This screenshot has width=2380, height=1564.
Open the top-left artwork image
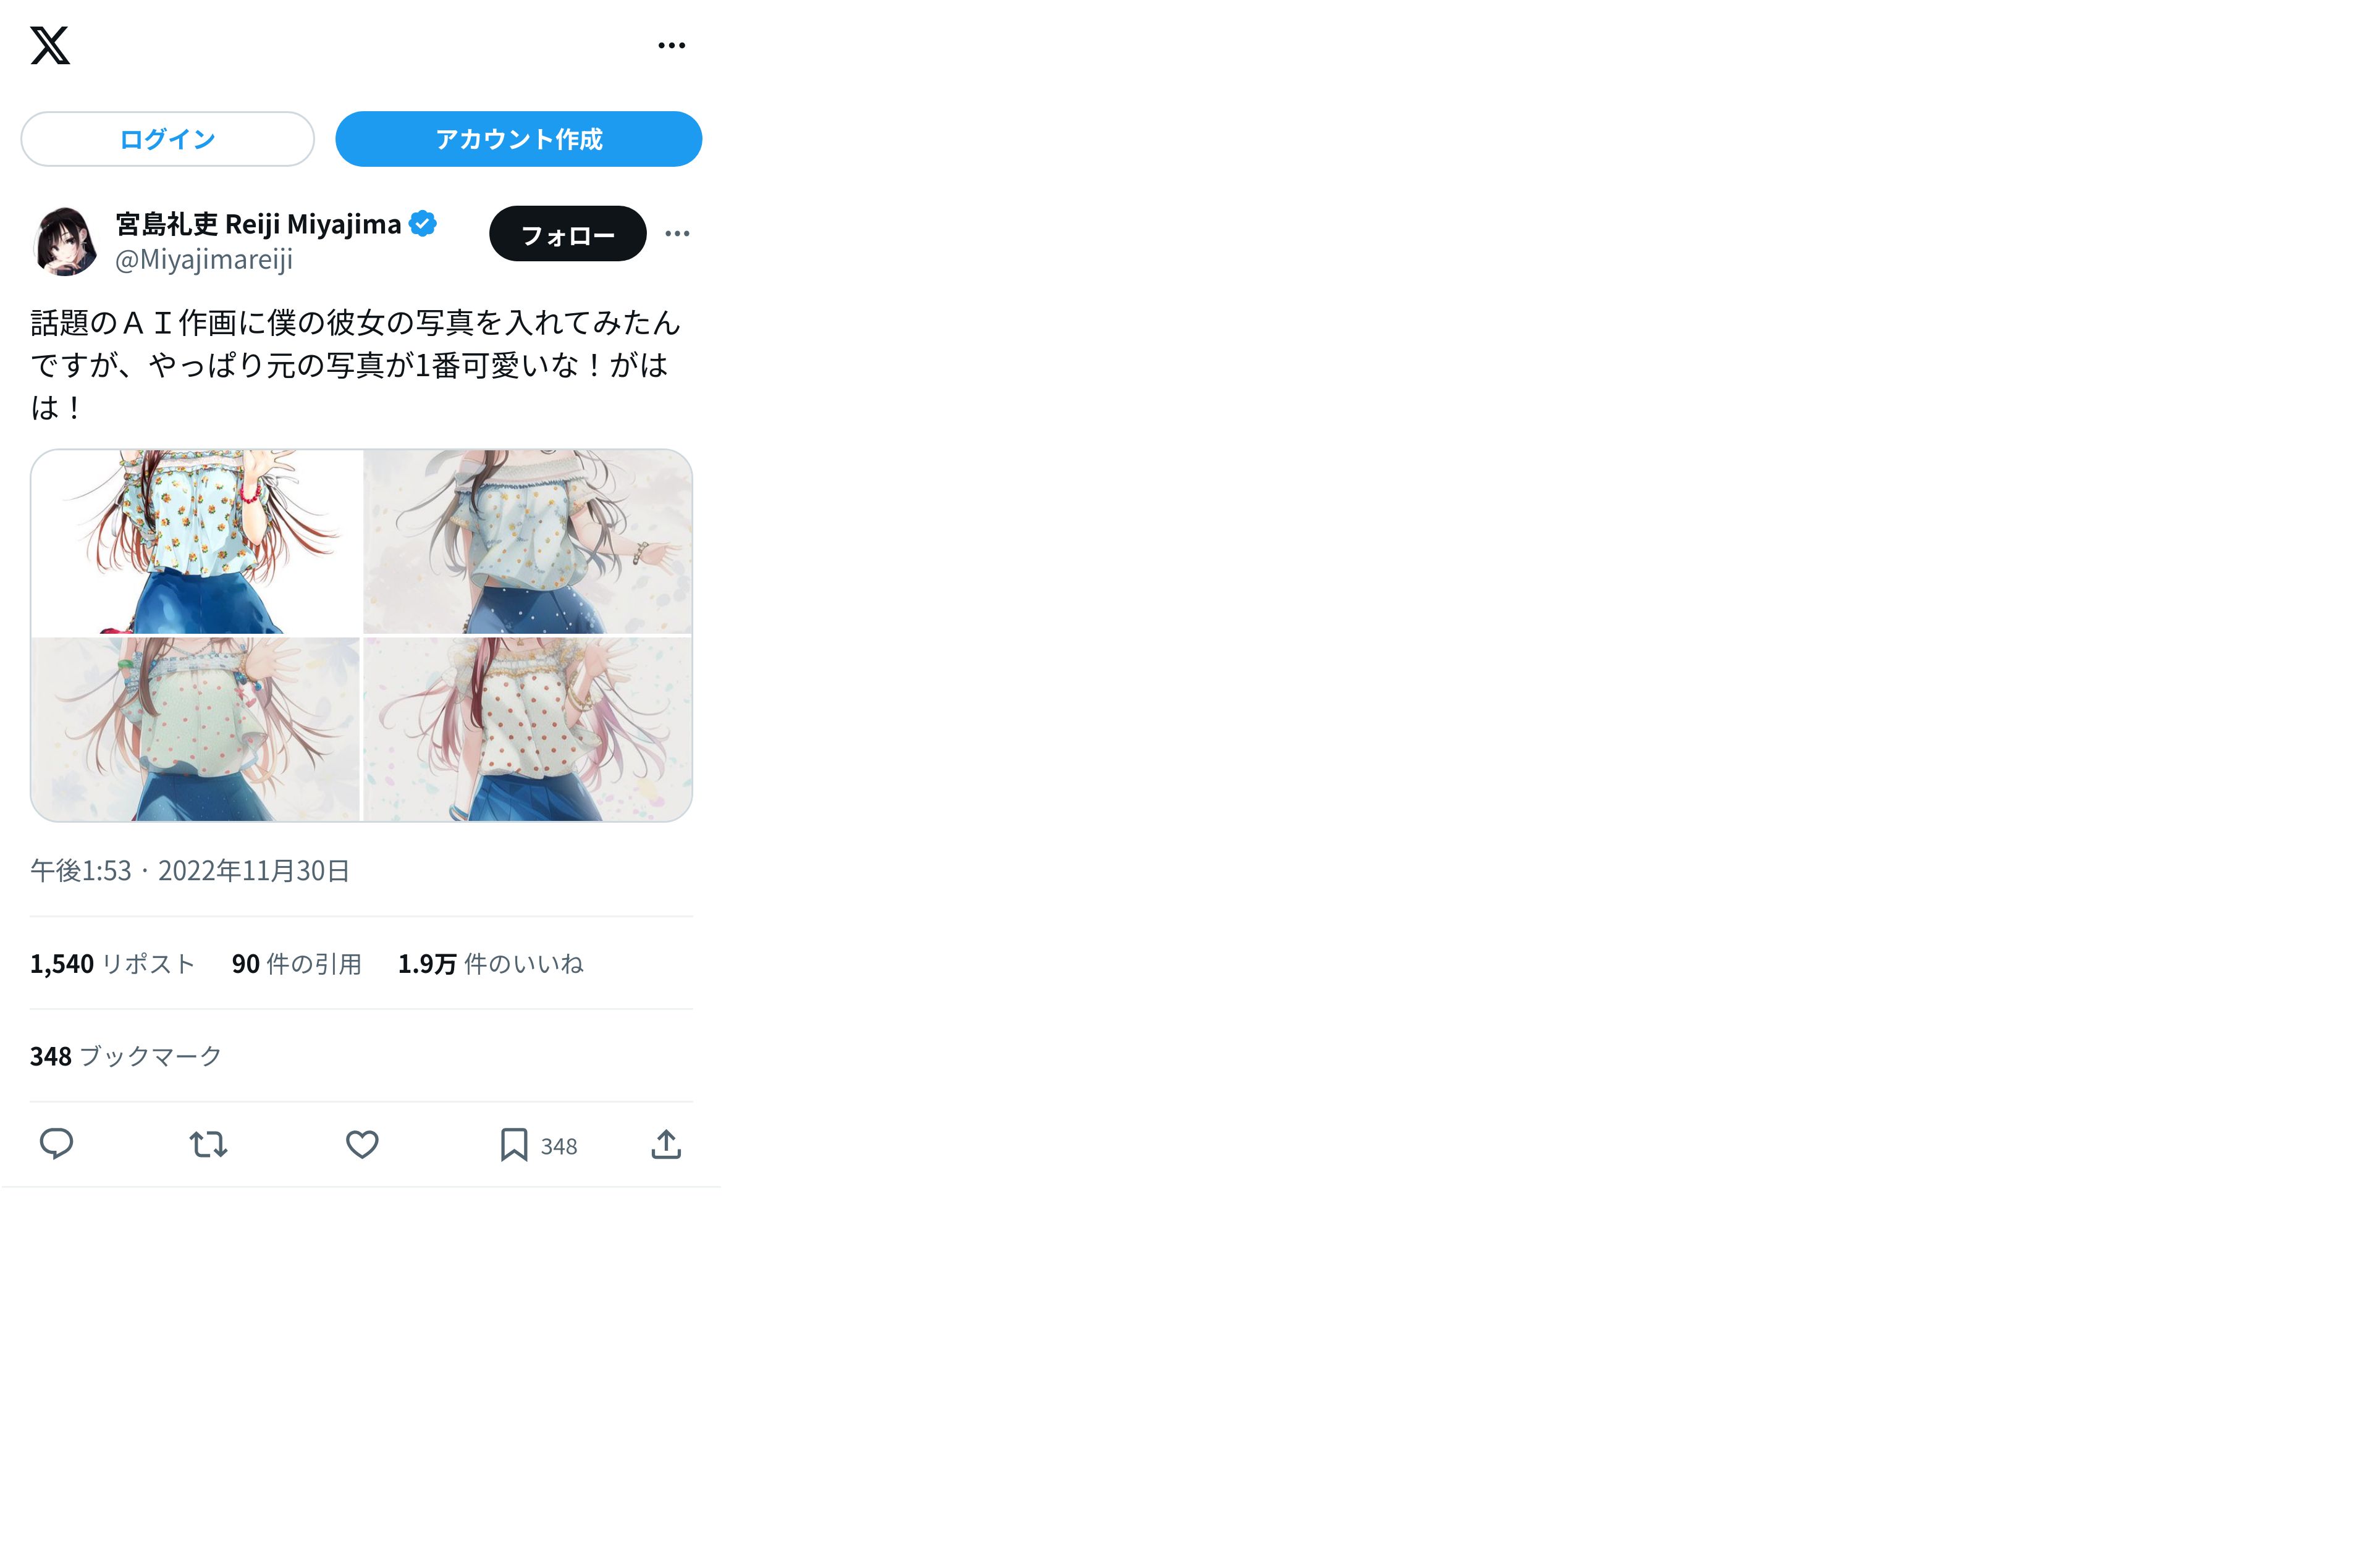point(196,541)
